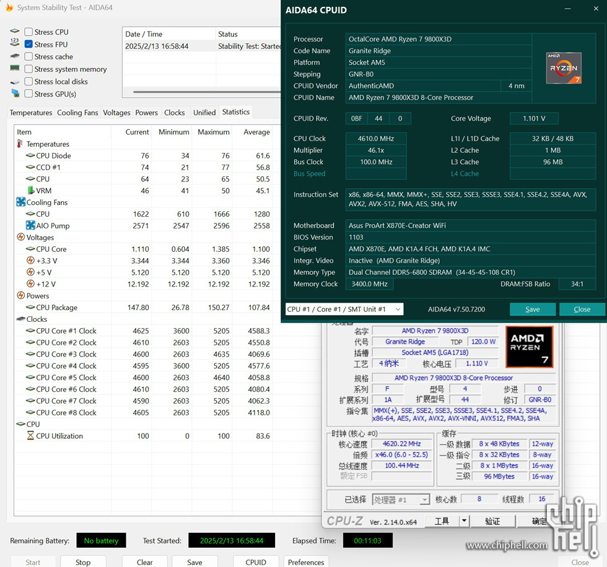The image size is (607, 567).
Task: Tick the Stress system memory checkbox
Action: pyautogui.click(x=28, y=69)
